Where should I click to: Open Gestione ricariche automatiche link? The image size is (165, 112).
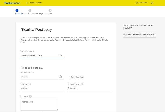pos(139,34)
